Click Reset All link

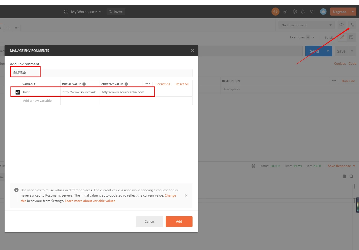tap(182, 84)
